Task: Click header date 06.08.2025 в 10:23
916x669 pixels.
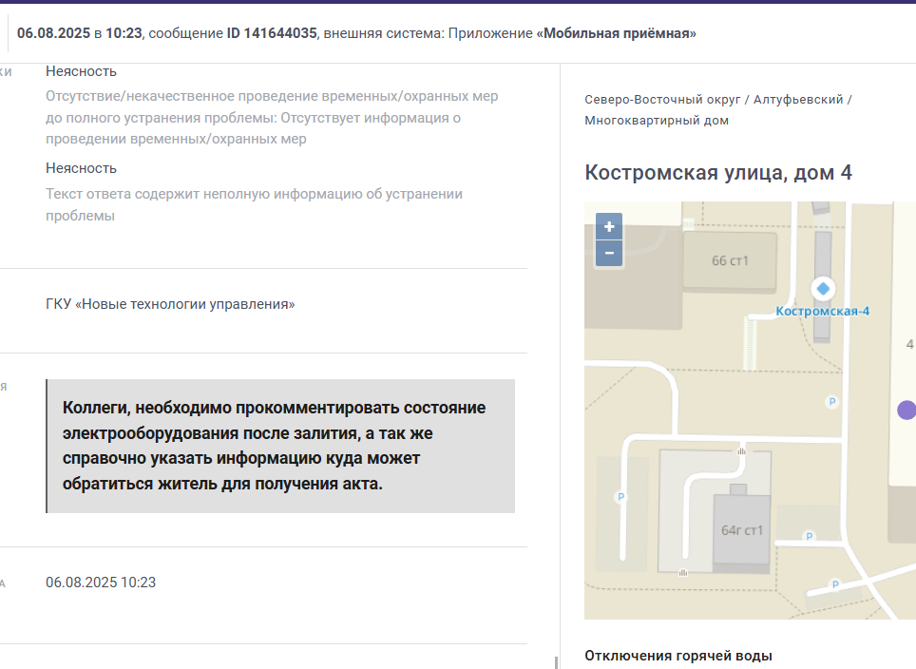Action: (x=80, y=33)
